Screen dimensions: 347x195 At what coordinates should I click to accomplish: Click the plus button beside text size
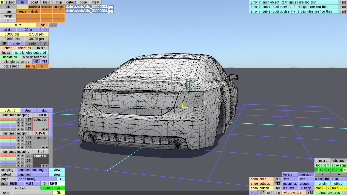[x=345, y=188]
